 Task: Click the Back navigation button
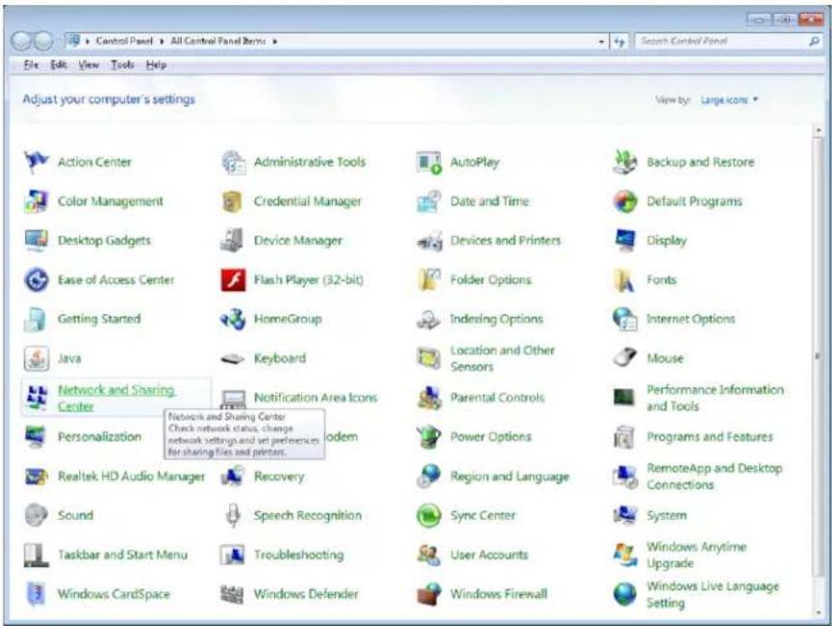[21, 40]
